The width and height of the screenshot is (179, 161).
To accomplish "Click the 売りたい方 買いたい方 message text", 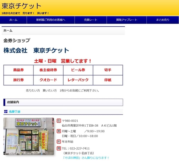I will [x=63, y=91].
